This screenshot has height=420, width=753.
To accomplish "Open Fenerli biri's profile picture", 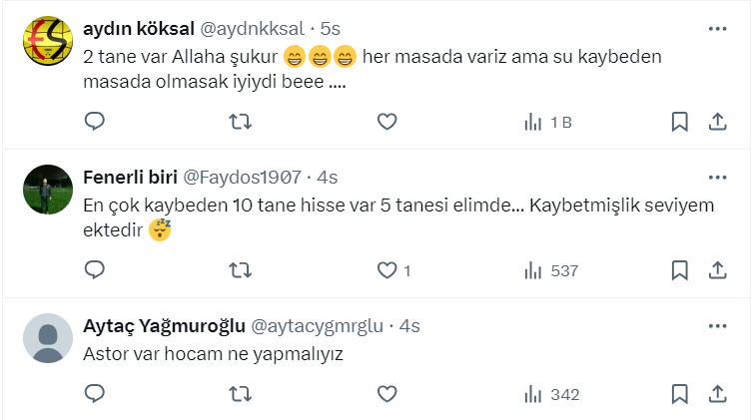I will (48, 190).
